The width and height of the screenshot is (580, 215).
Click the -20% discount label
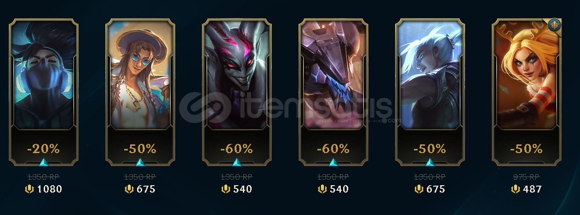tap(44, 149)
